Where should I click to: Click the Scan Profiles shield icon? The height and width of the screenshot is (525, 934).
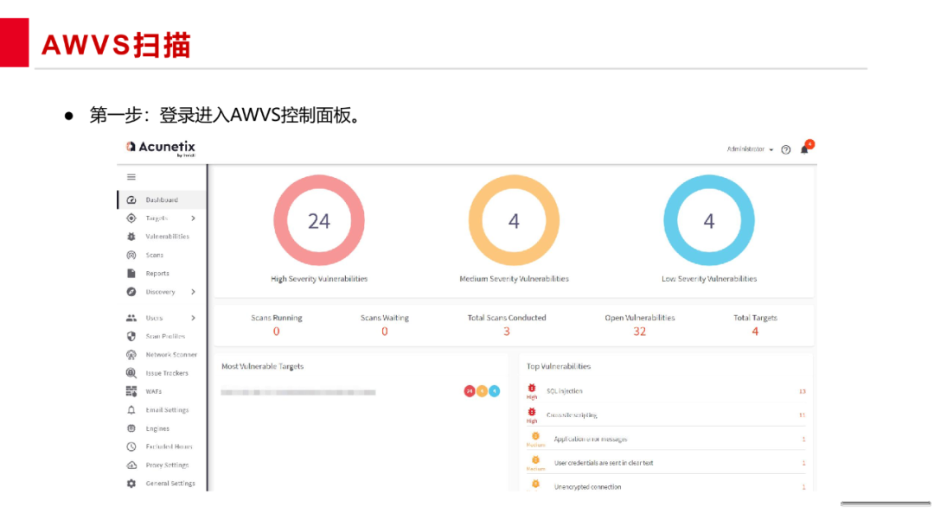click(x=131, y=337)
